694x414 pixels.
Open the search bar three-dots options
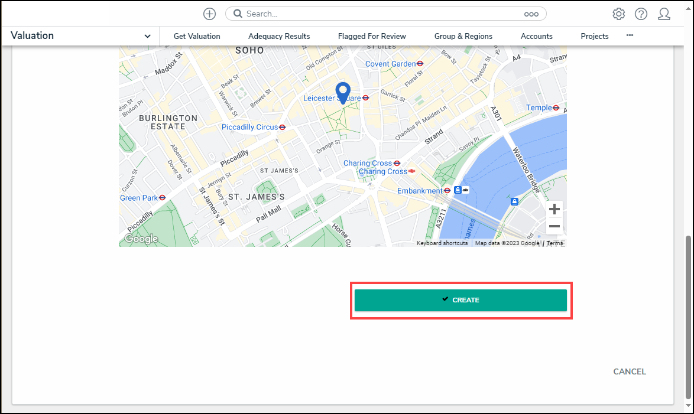531,14
